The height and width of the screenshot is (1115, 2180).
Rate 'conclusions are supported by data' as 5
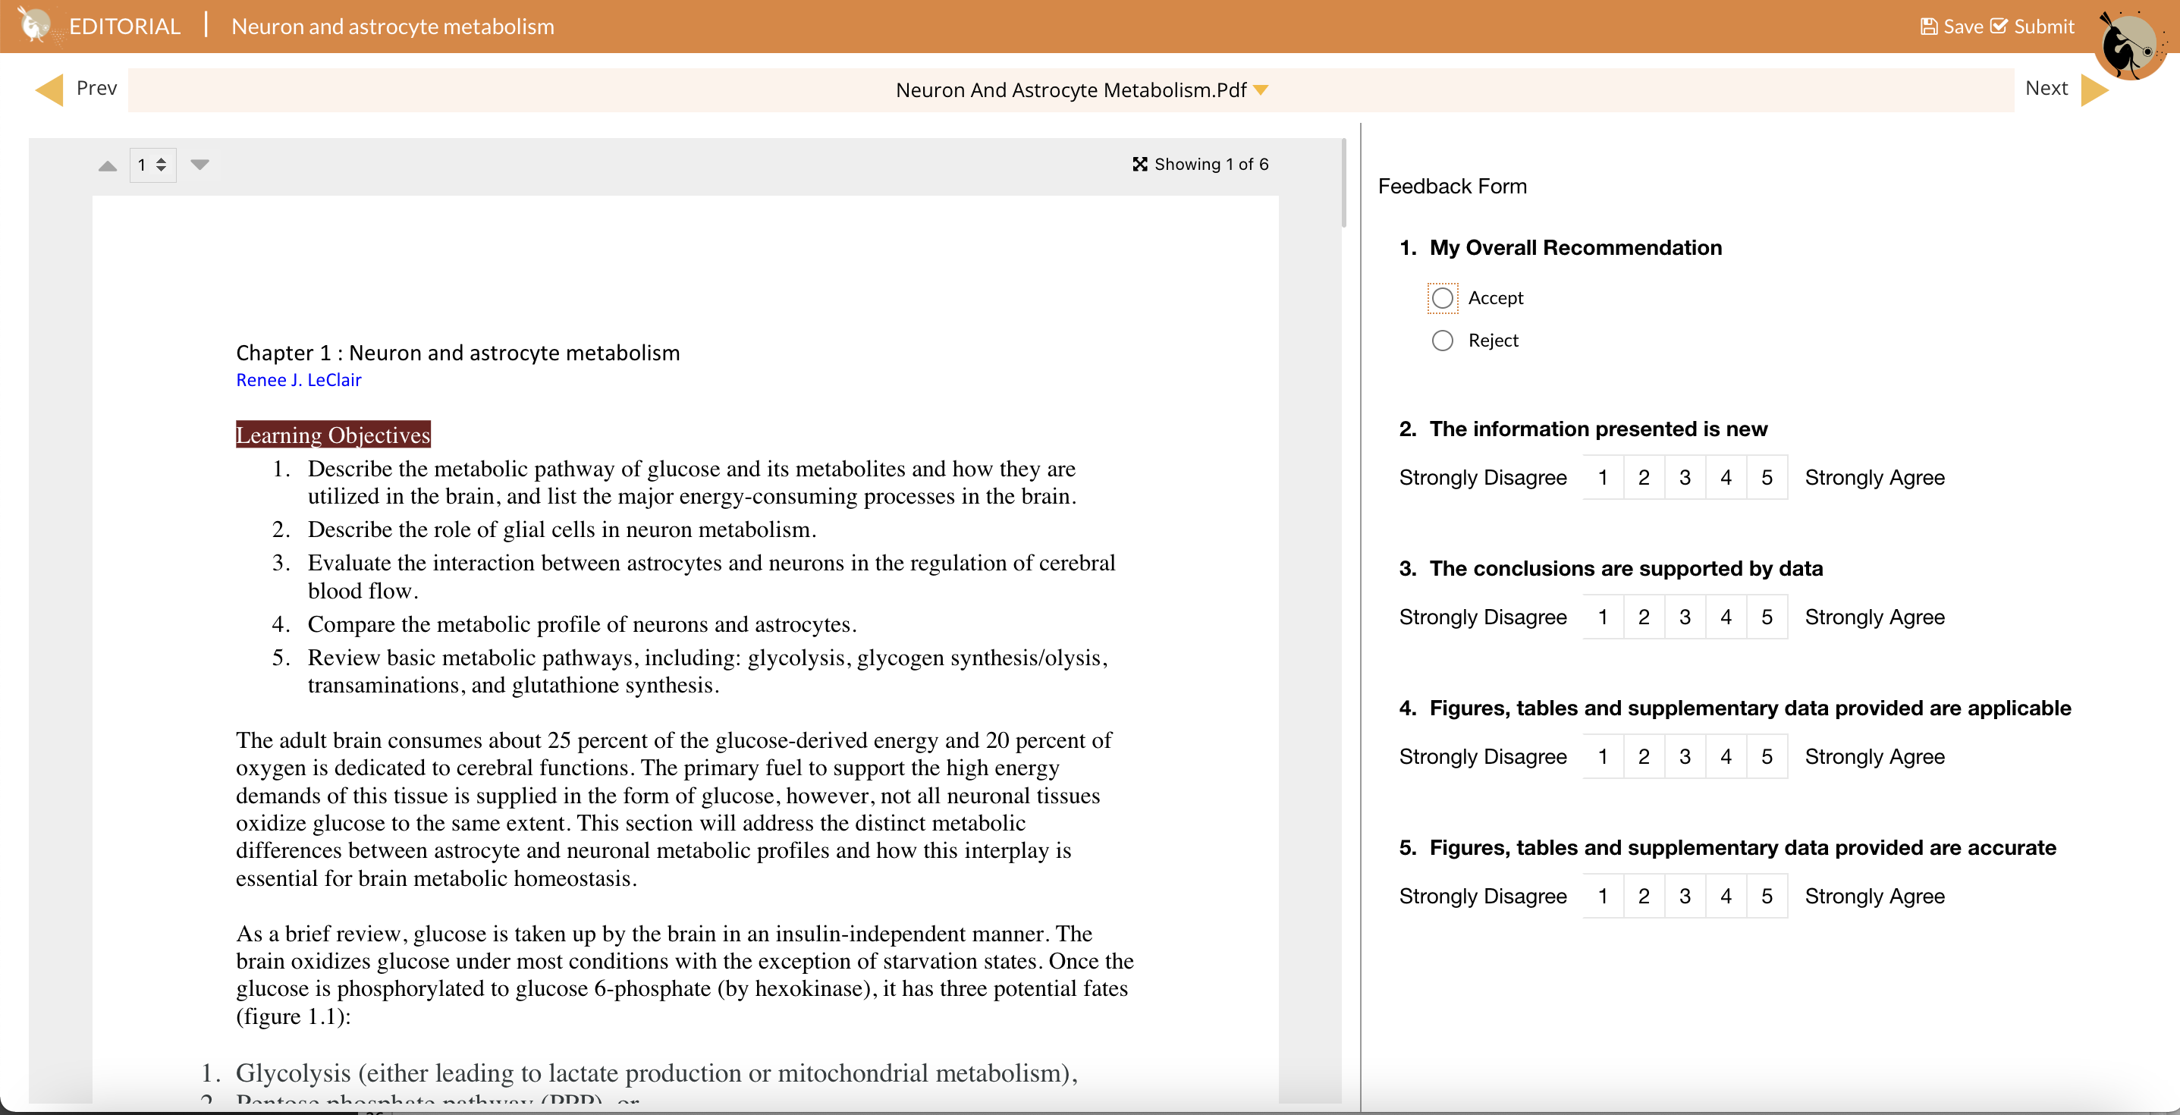[x=1767, y=617]
